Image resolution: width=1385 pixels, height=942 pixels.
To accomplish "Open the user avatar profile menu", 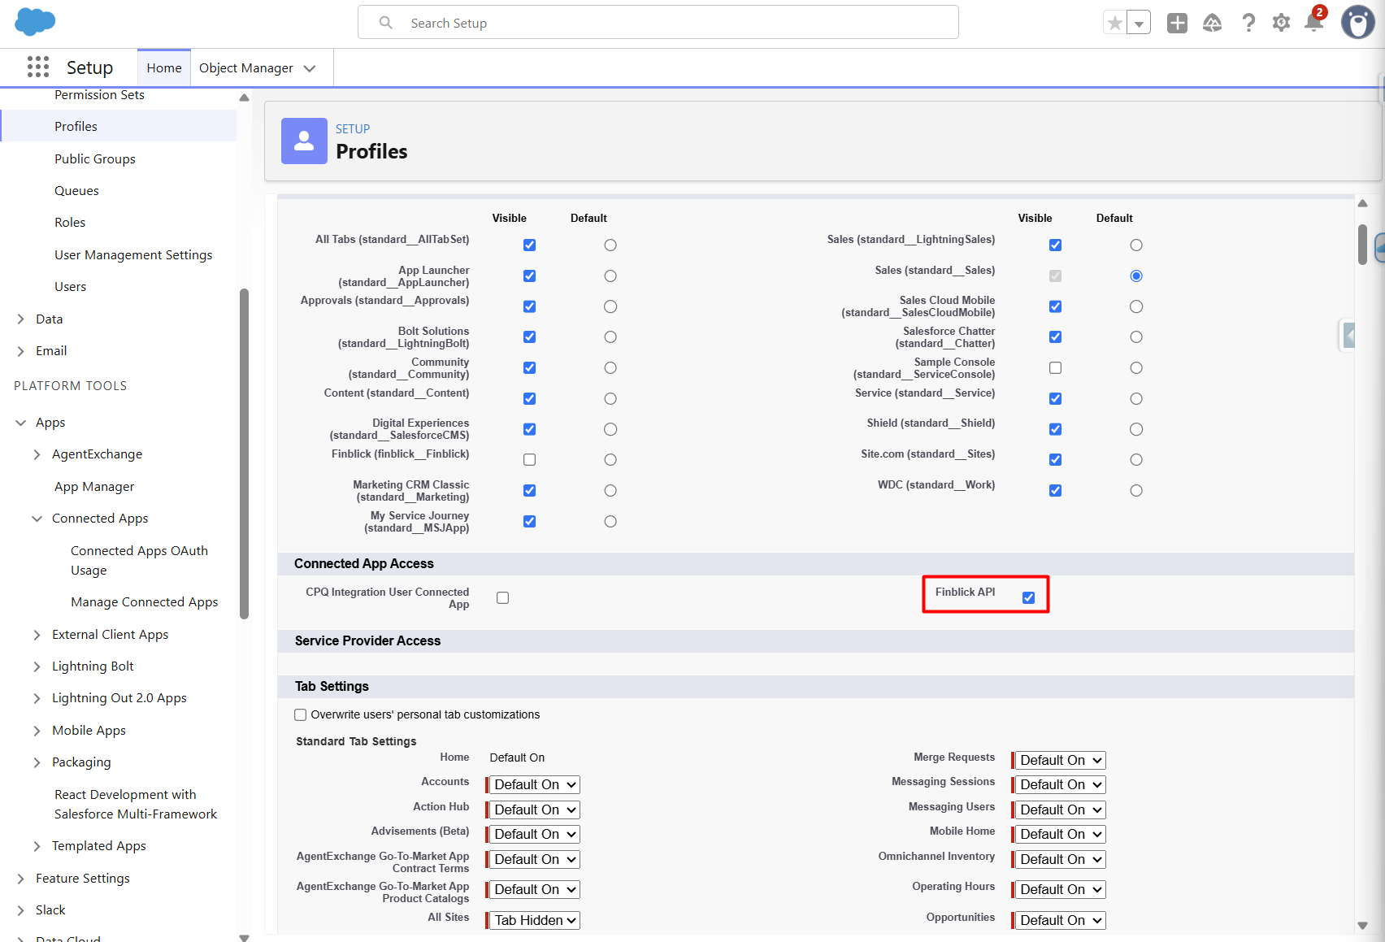I will click(1357, 23).
